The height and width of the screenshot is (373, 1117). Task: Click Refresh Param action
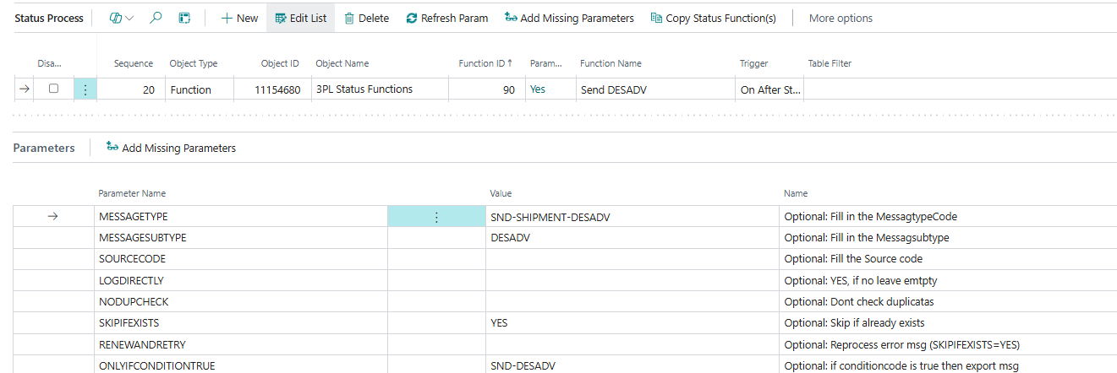447,18
